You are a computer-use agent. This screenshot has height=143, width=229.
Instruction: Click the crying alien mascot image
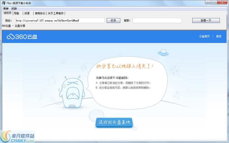[72, 92]
